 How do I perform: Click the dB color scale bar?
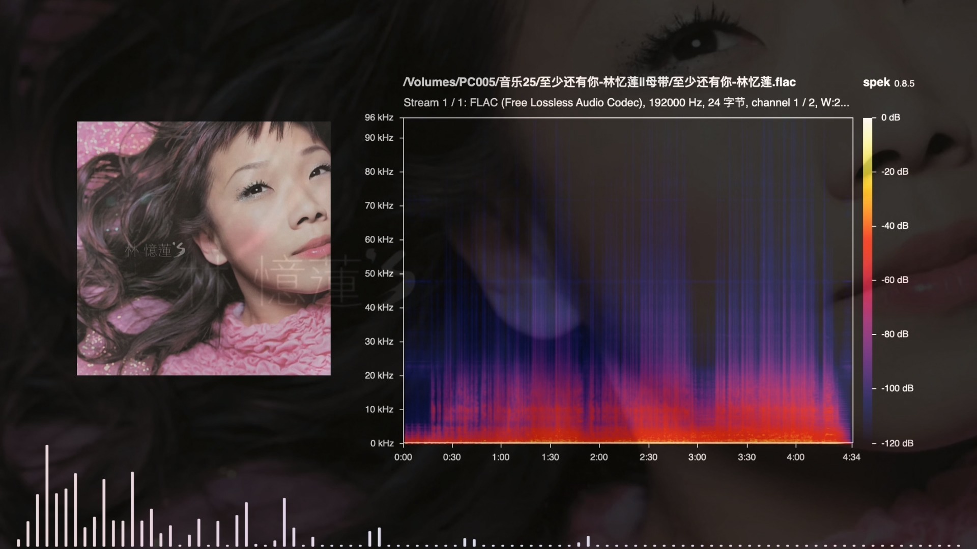[868, 281]
